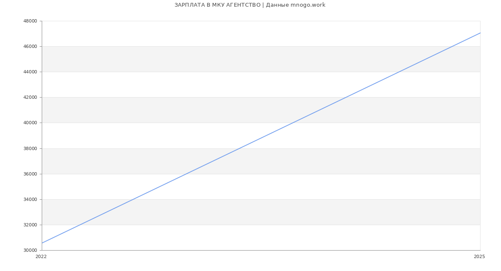Image resolution: width=501 pixels, height=271 pixels.
Task: Click the 36000 y-axis label
Action: tap(29, 174)
